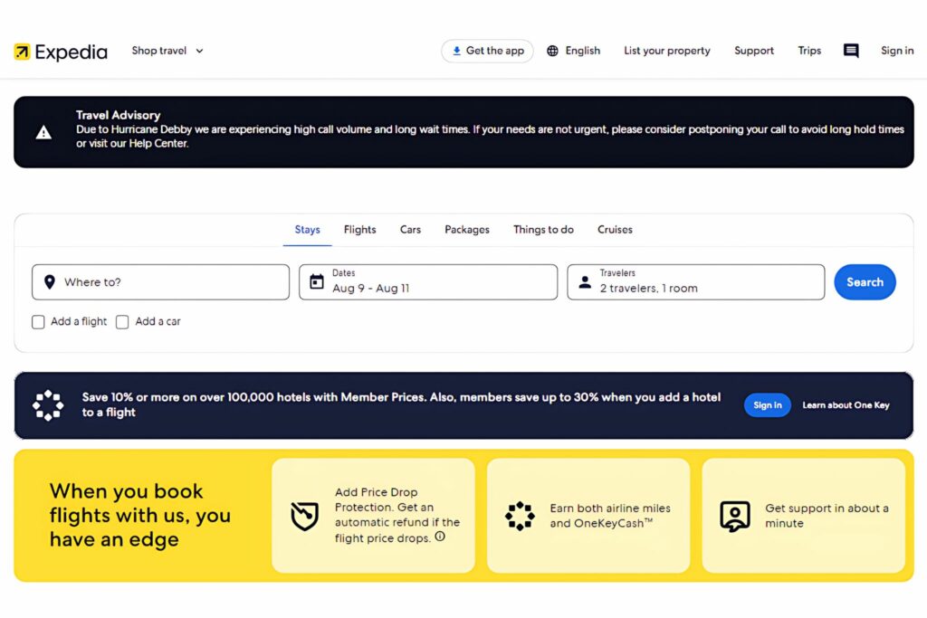Open the feedback chat icon
Viewport: 927px width, 618px height.
[850, 51]
